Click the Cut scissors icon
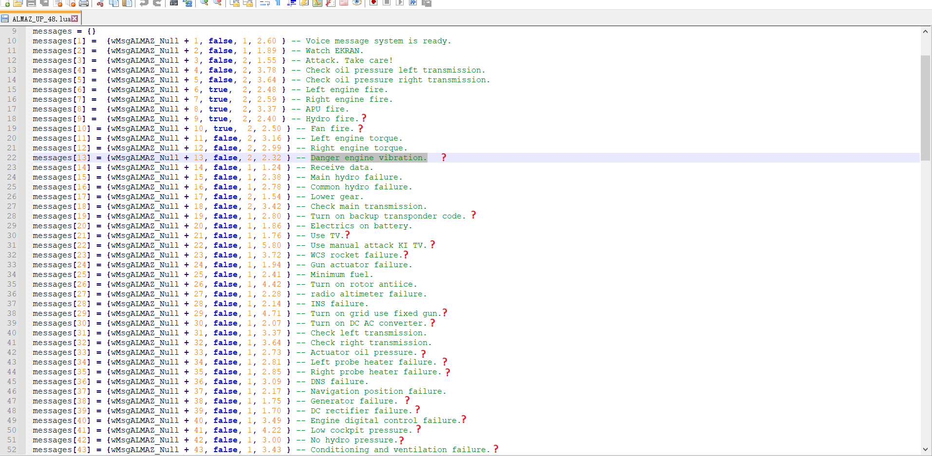Viewport: 932px width, 456px height. pyautogui.click(x=101, y=3)
